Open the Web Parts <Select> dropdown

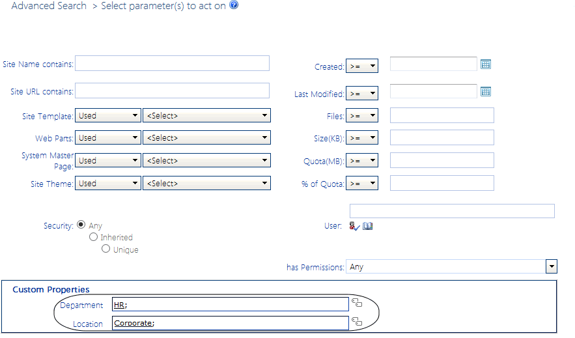pos(206,138)
